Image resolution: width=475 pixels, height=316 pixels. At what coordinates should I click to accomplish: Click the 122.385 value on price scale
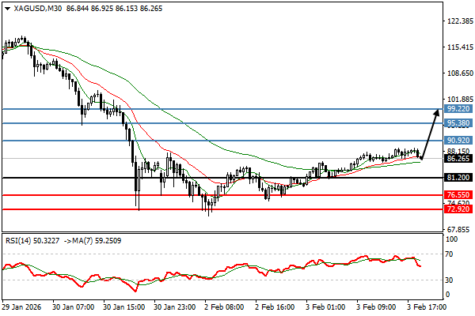pos(459,21)
